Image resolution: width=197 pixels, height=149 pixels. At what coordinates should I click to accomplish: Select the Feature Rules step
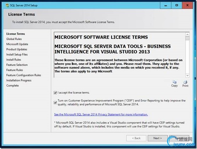[15, 70]
